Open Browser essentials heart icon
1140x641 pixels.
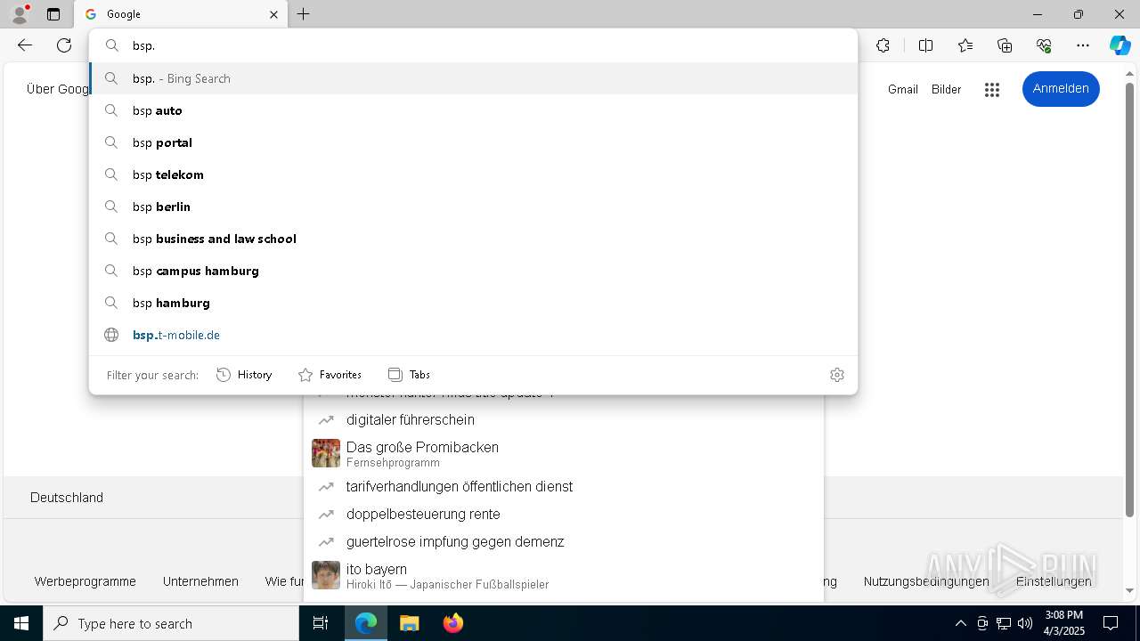tap(1044, 45)
